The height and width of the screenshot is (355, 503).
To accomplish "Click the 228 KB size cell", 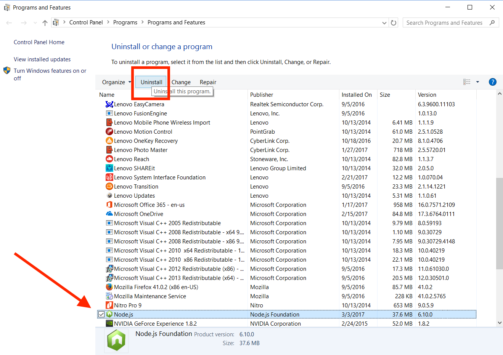I will (x=404, y=296).
